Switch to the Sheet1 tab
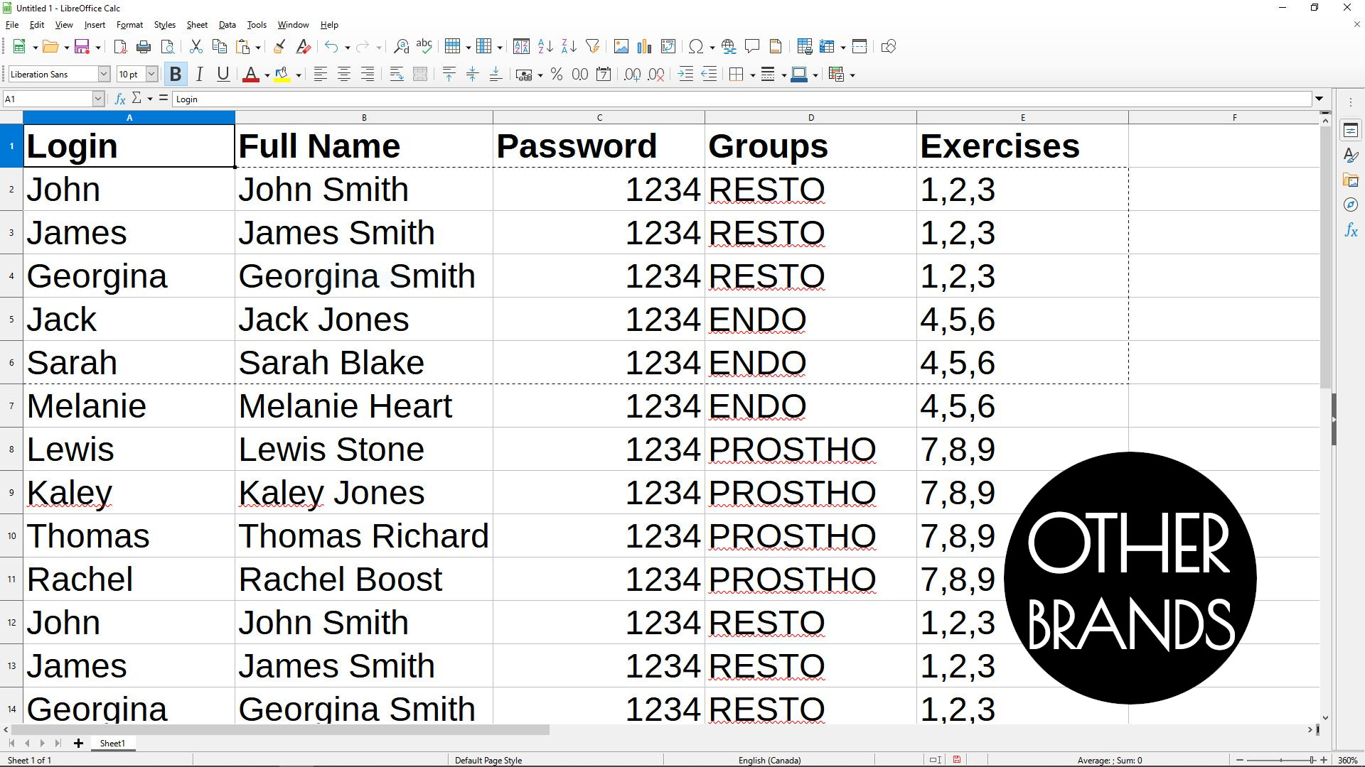This screenshot has width=1365, height=767. [x=112, y=744]
